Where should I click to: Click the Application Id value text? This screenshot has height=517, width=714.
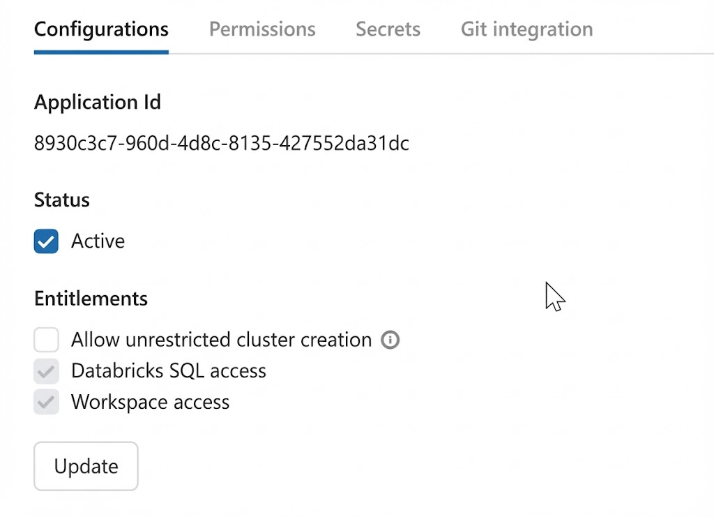coord(221,144)
